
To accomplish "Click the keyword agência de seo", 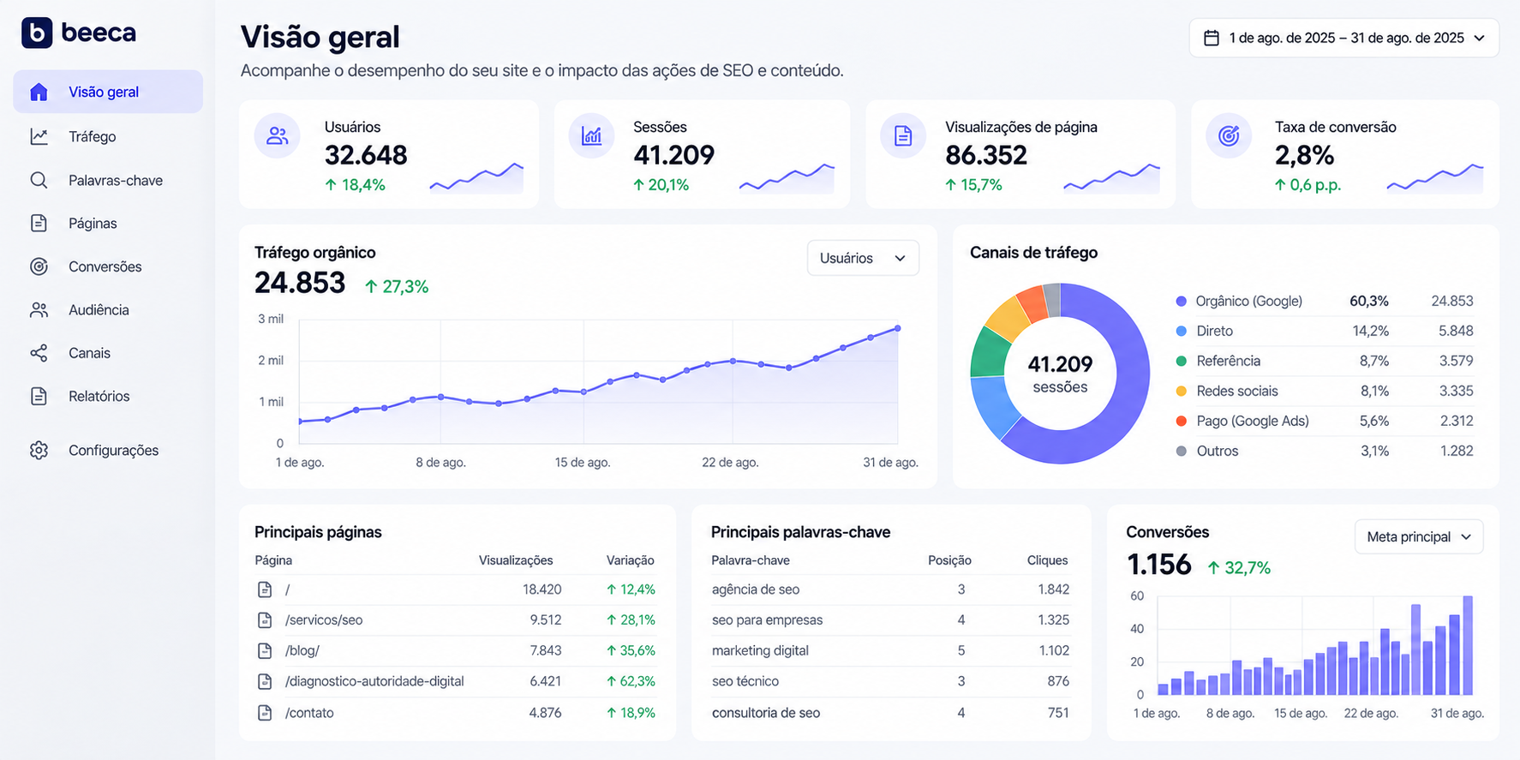I will [755, 589].
